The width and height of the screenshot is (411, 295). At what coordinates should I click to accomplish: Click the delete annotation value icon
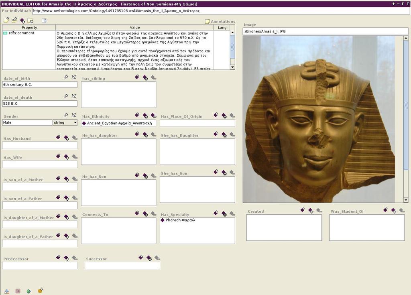(31, 20)
